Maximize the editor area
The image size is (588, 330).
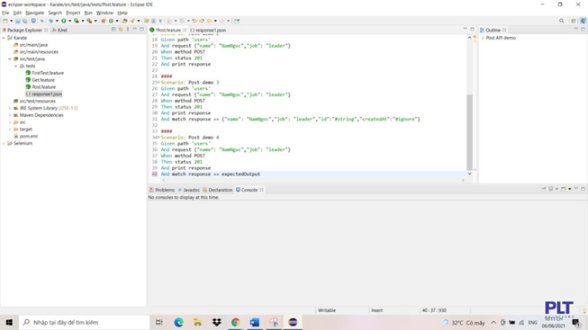(472, 29)
